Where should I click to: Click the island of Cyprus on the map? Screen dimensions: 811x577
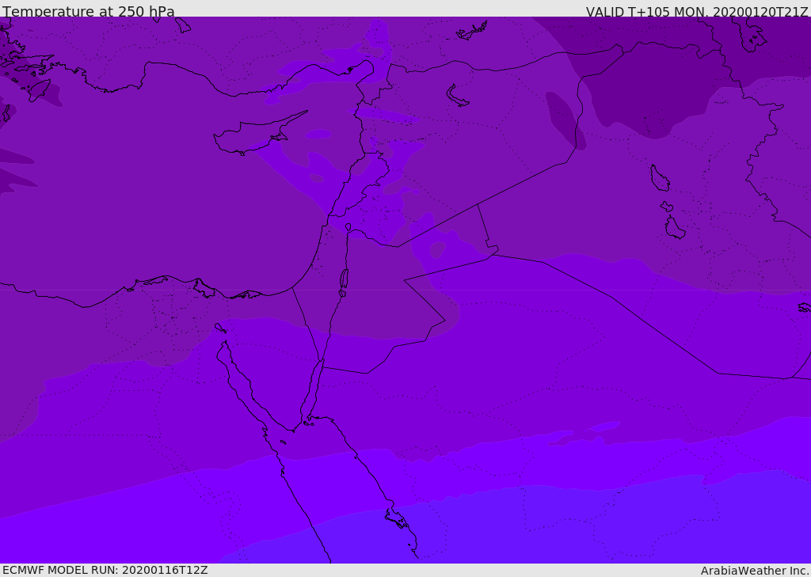tap(259, 134)
